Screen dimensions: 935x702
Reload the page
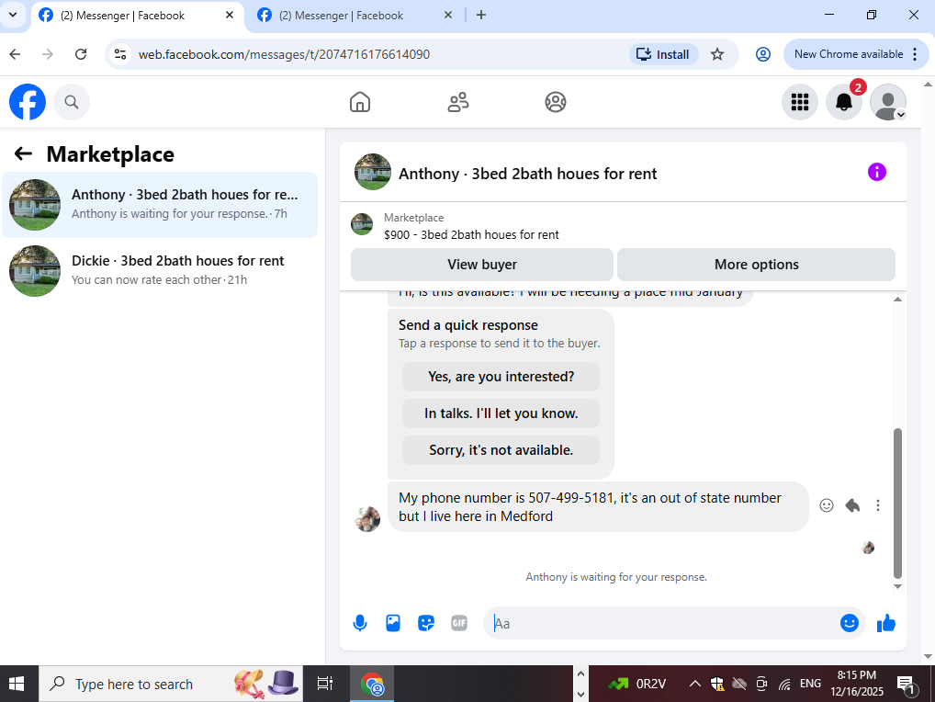click(81, 54)
